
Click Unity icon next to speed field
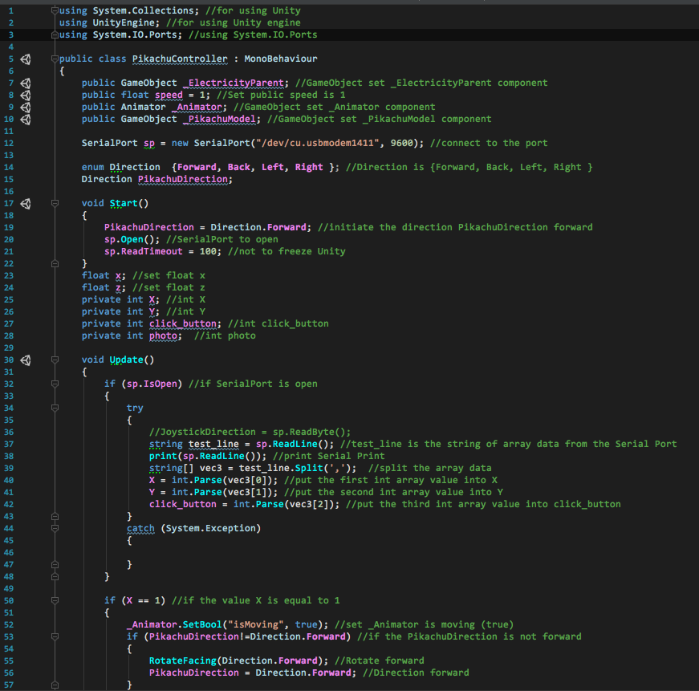pos(26,96)
